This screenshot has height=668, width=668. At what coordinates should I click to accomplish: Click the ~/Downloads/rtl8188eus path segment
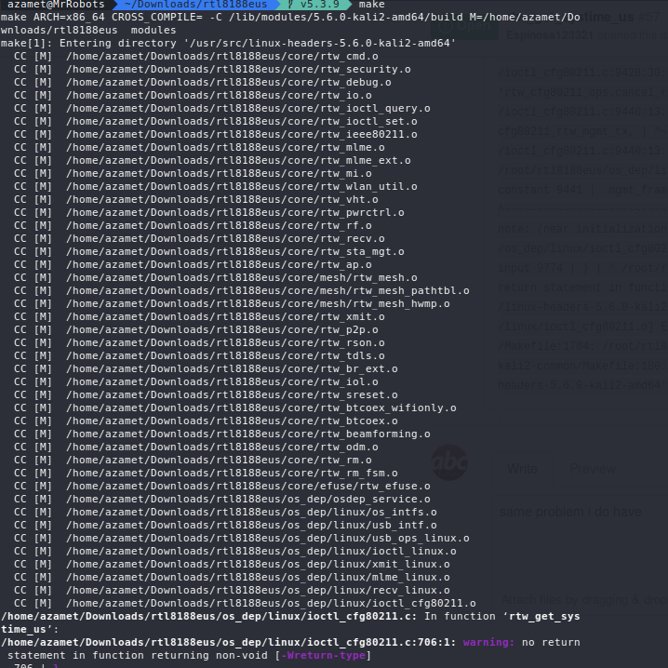click(x=195, y=5)
